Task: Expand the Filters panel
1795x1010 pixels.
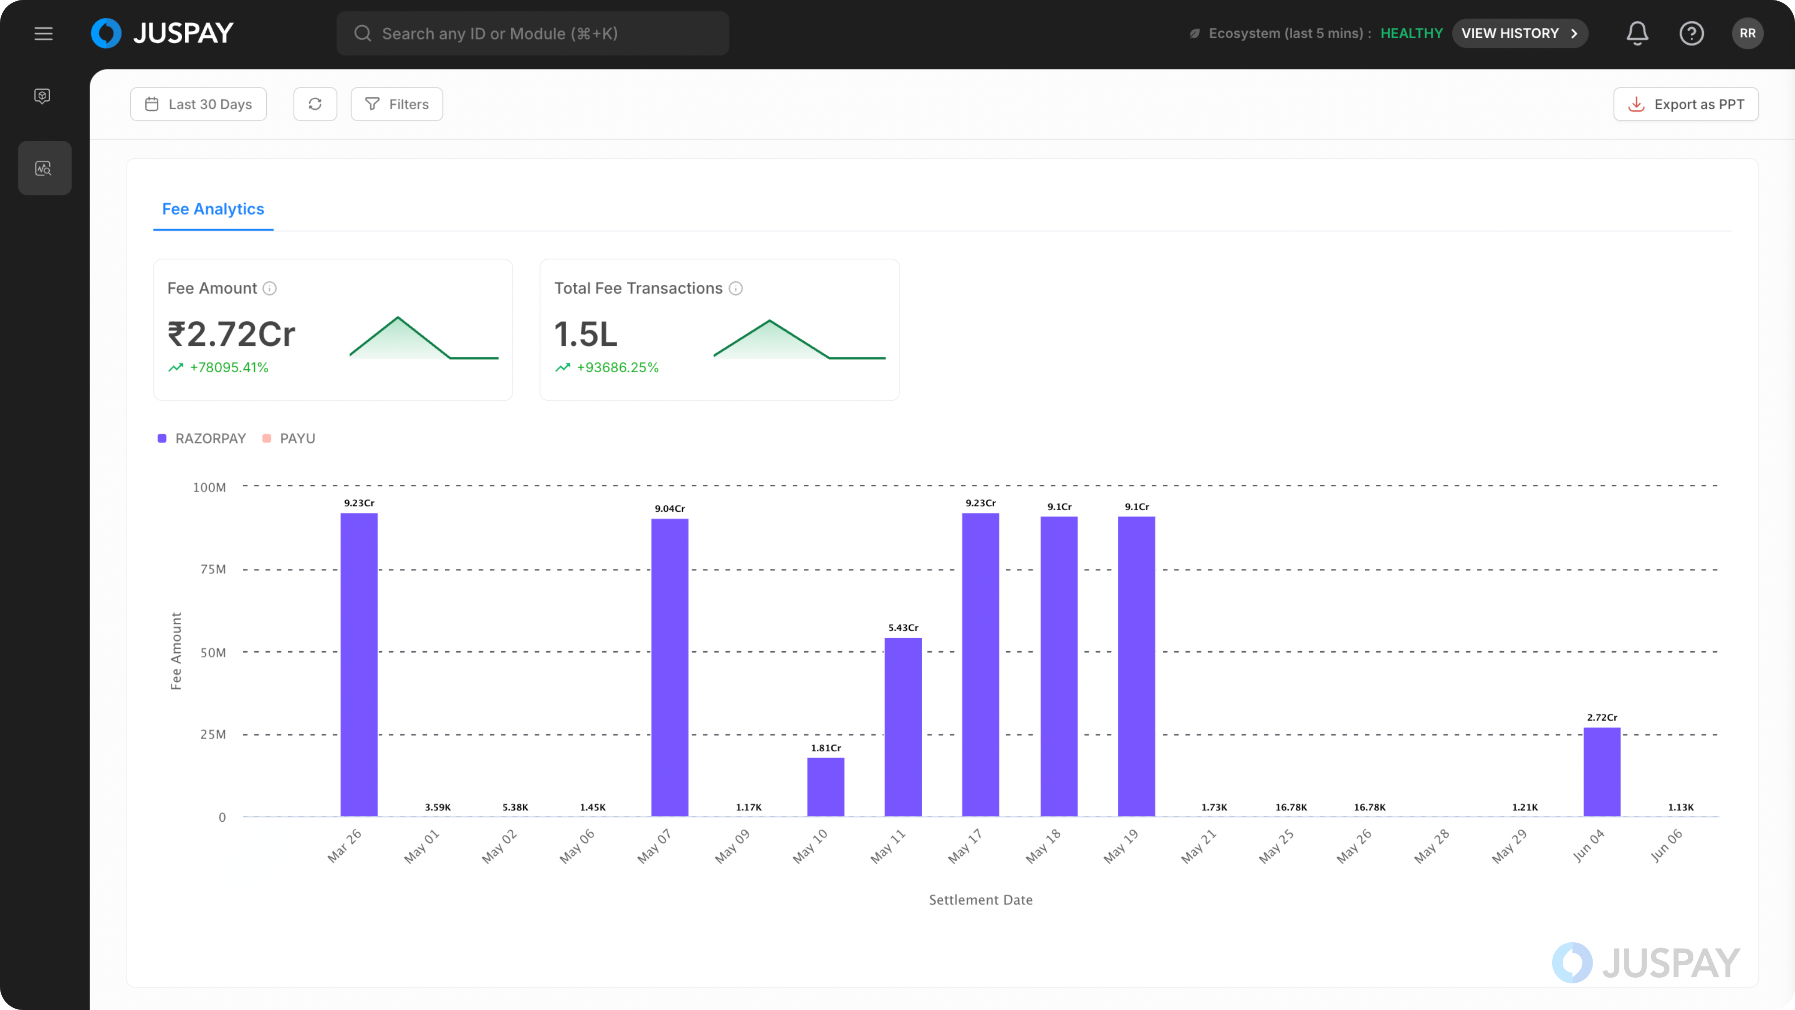Action: click(x=396, y=104)
